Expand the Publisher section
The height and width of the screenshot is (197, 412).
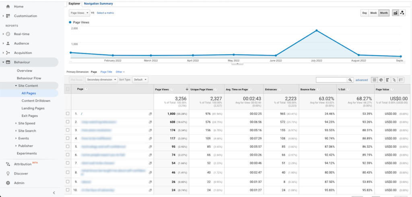pos(16,146)
